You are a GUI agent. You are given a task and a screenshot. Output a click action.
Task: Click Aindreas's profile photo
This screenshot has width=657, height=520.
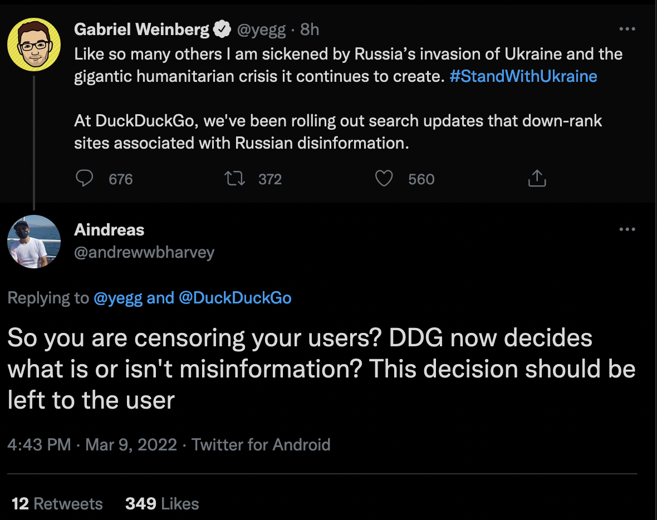click(x=34, y=242)
